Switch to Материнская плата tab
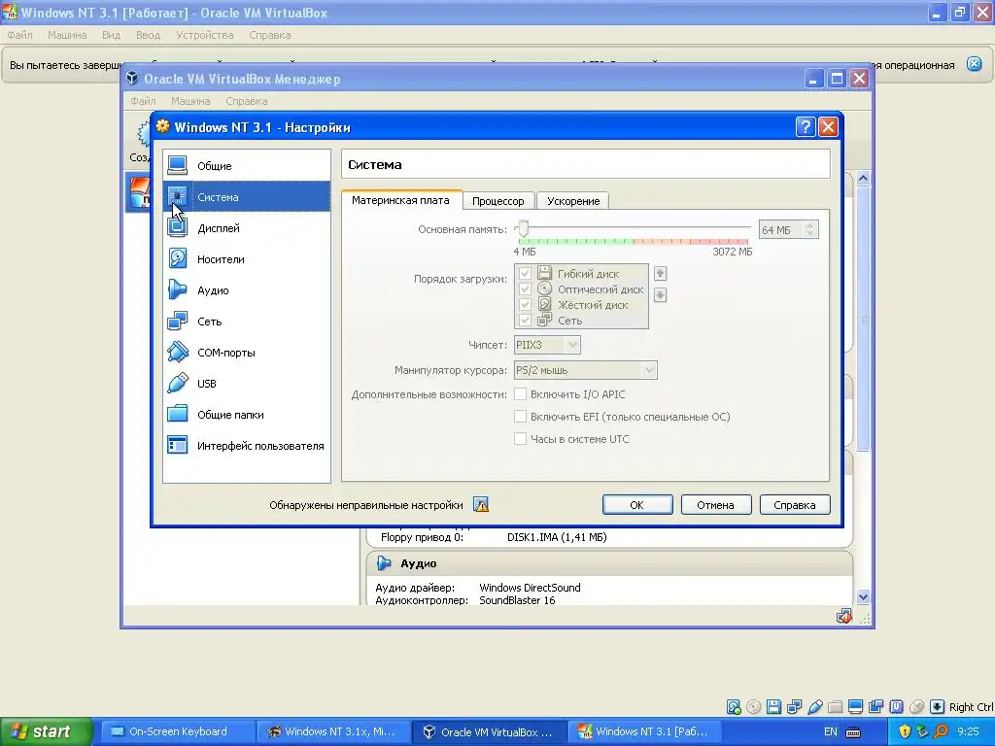The image size is (995, 746). pos(400,200)
